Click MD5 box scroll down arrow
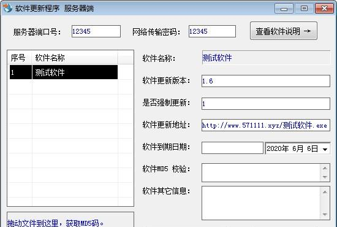Image resolution: width=337 pixels, height=227 pixels. pos(325,177)
